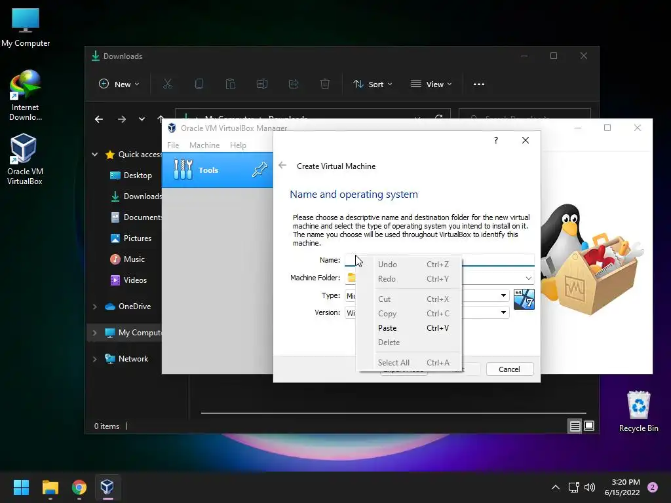Collapse the Quick access tree node
This screenshot has width=671, height=503.
[x=94, y=155]
